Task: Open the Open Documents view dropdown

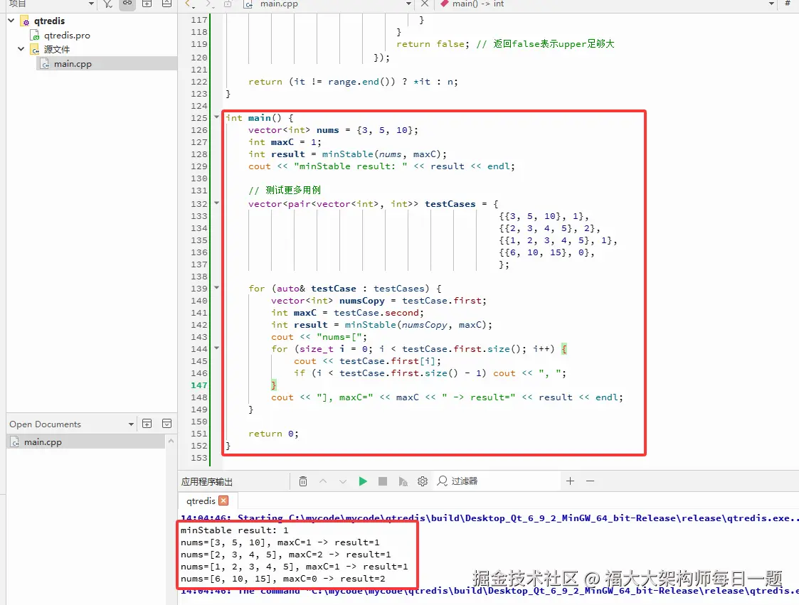Action: [131, 424]
